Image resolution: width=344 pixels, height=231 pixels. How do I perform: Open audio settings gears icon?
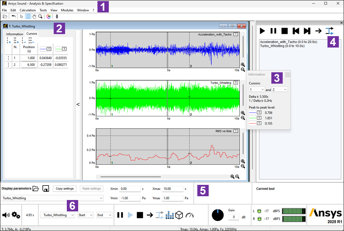tap(16, 215)
